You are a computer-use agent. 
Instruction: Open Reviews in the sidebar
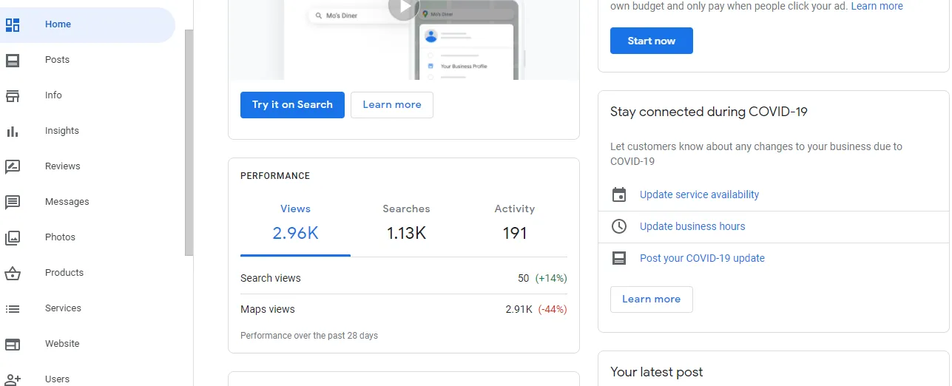pyautogui.click(x=87, y=166)
